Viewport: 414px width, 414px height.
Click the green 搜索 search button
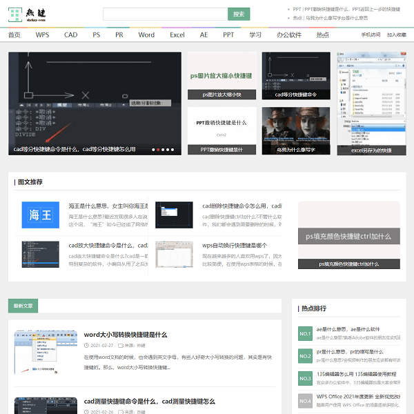(239, 14)
